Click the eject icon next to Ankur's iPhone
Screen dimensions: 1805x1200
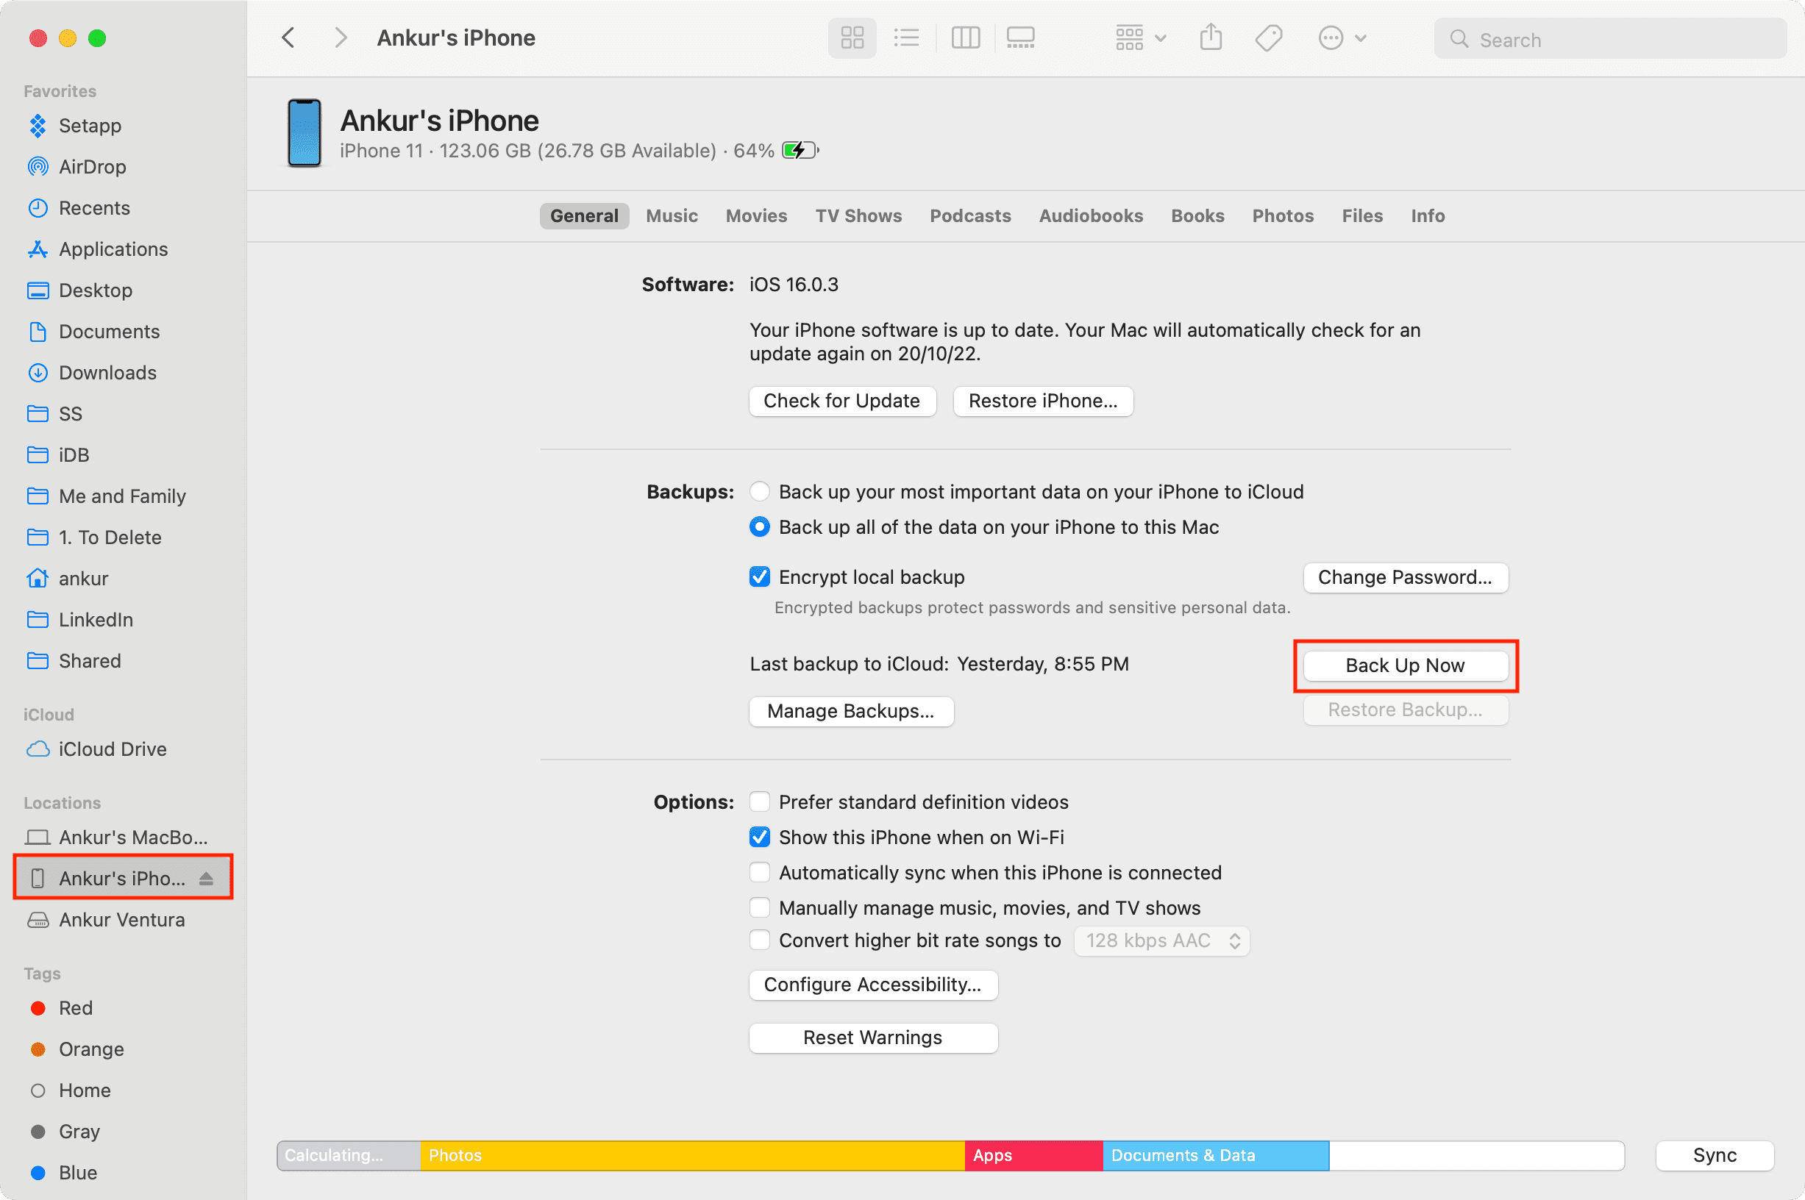pos(206,879)
